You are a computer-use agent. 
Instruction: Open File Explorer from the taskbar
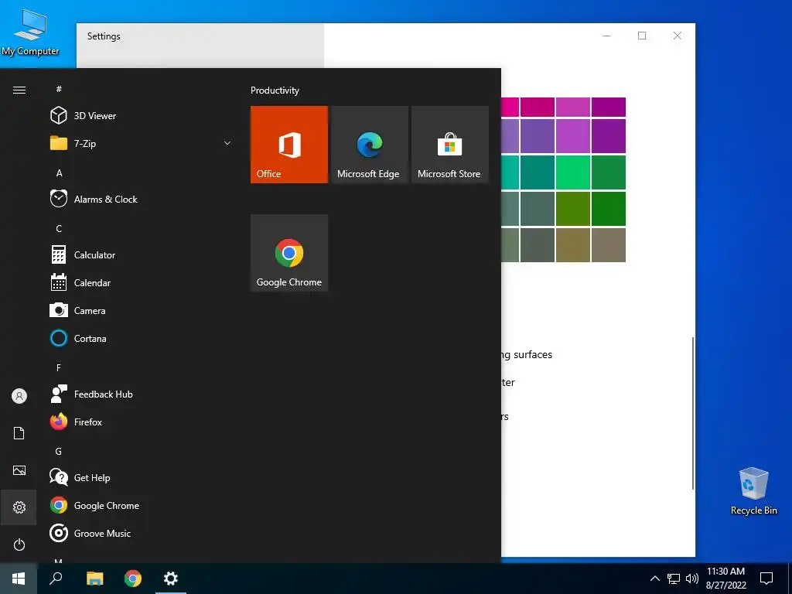[94, 579]
